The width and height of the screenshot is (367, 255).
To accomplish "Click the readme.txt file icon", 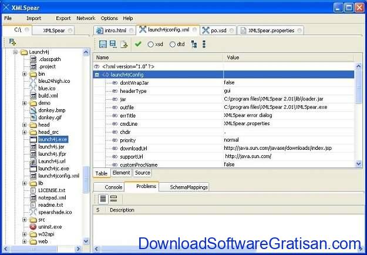I will click(33, 205).
